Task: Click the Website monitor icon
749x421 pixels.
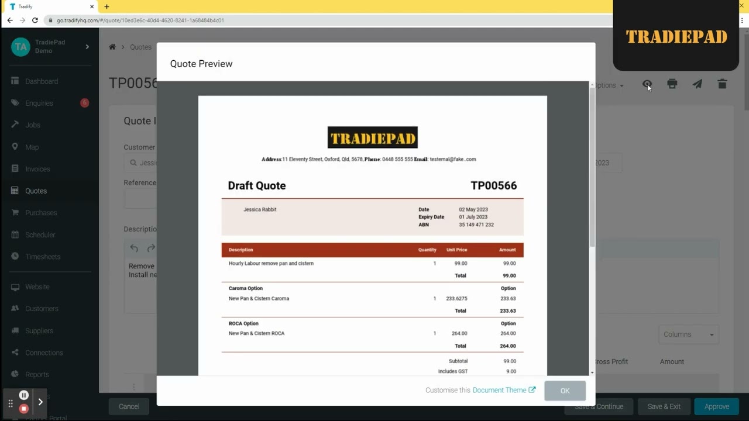Action: coord(15,287)
